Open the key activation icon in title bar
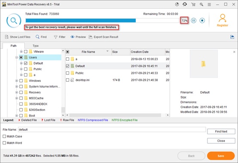238x163 pixels. (x=201, y=4)
